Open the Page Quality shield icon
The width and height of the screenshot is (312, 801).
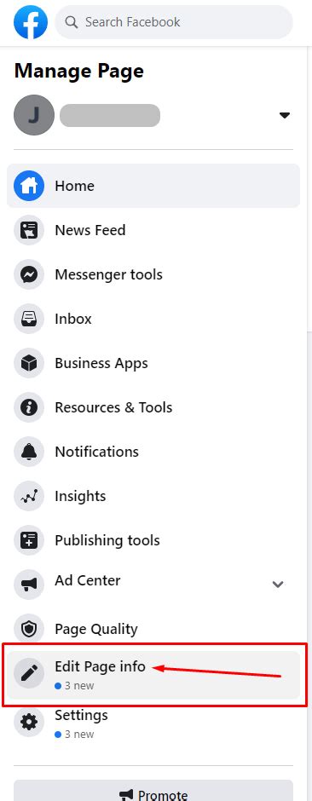[x=29, y=629]
